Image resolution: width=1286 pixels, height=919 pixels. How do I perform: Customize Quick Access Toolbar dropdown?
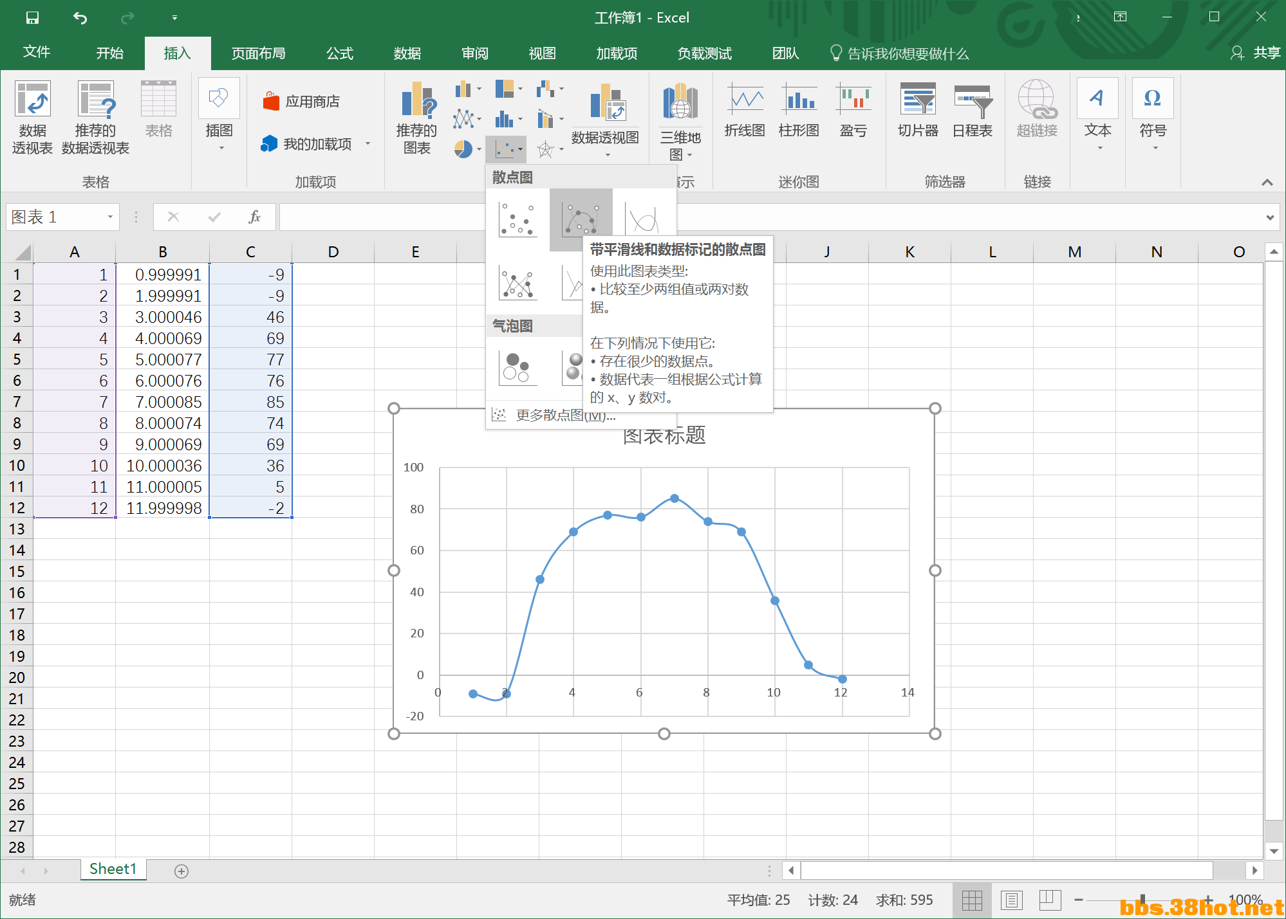pos(174,18)
